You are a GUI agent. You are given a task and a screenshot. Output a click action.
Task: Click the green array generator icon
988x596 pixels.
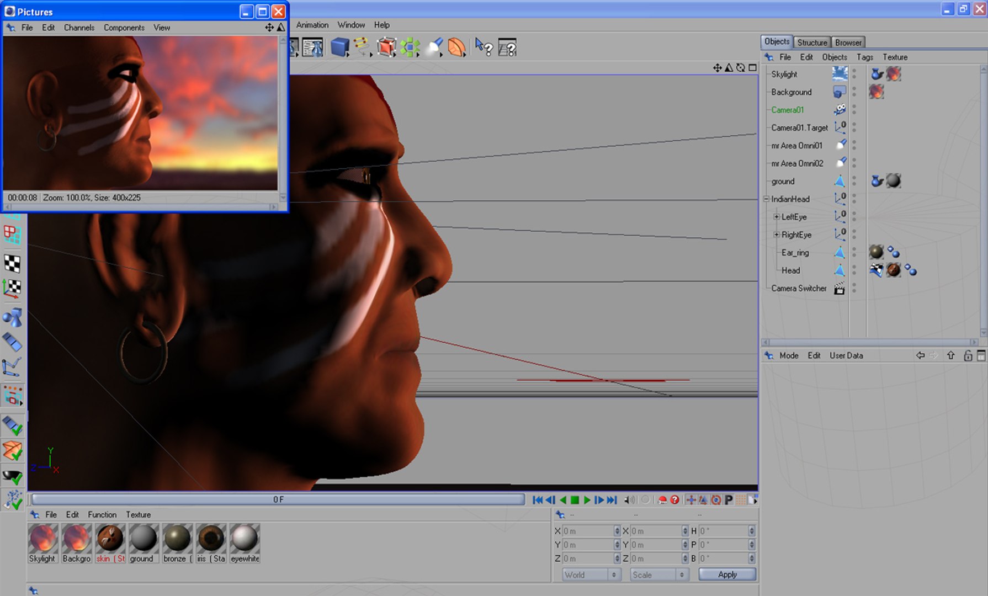coord(410,47)
